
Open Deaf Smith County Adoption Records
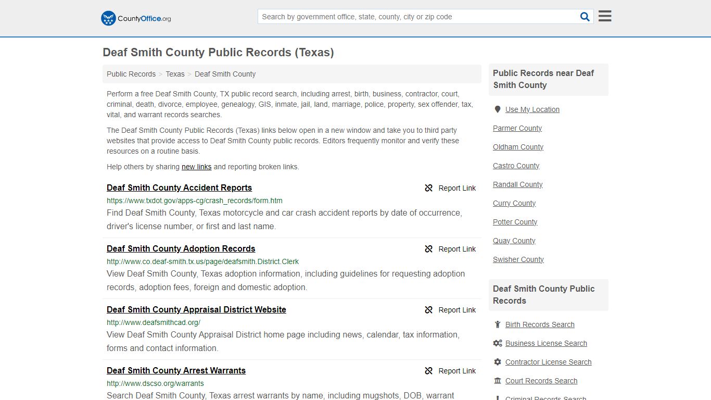(181, 248)
